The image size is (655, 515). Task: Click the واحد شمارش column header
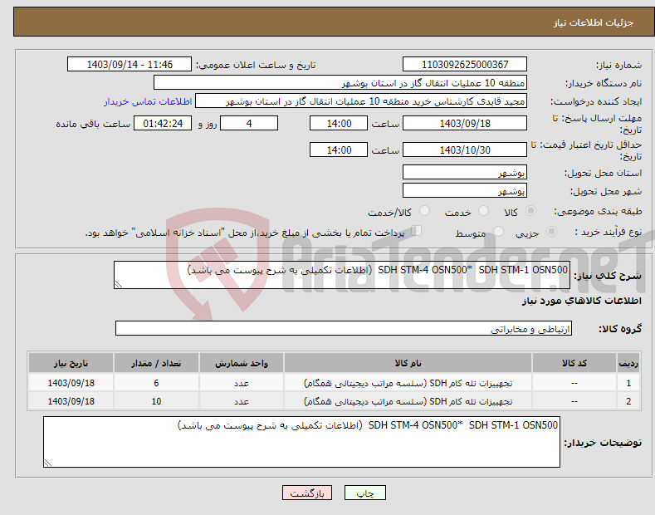pyautogui.click(x=242, y=363)
